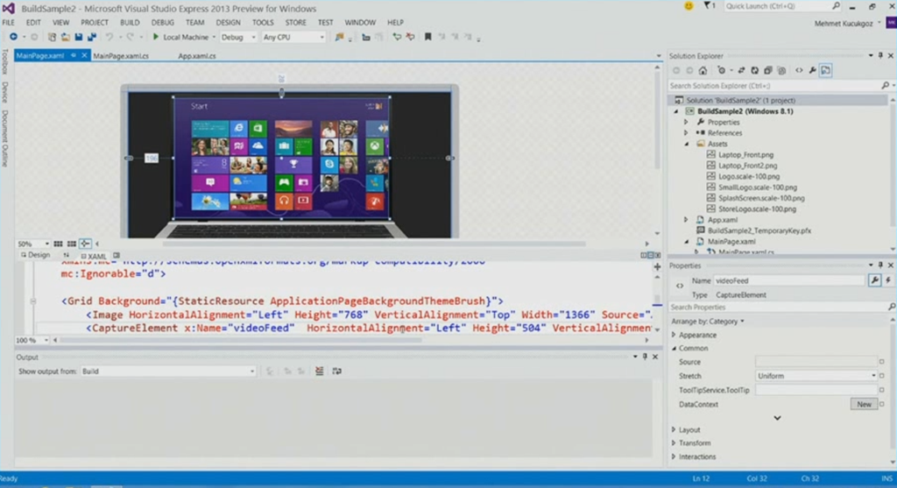The image size is (897, 488).
Task: Click the Undo toolbar icon
Action: (x=109, y=37)
